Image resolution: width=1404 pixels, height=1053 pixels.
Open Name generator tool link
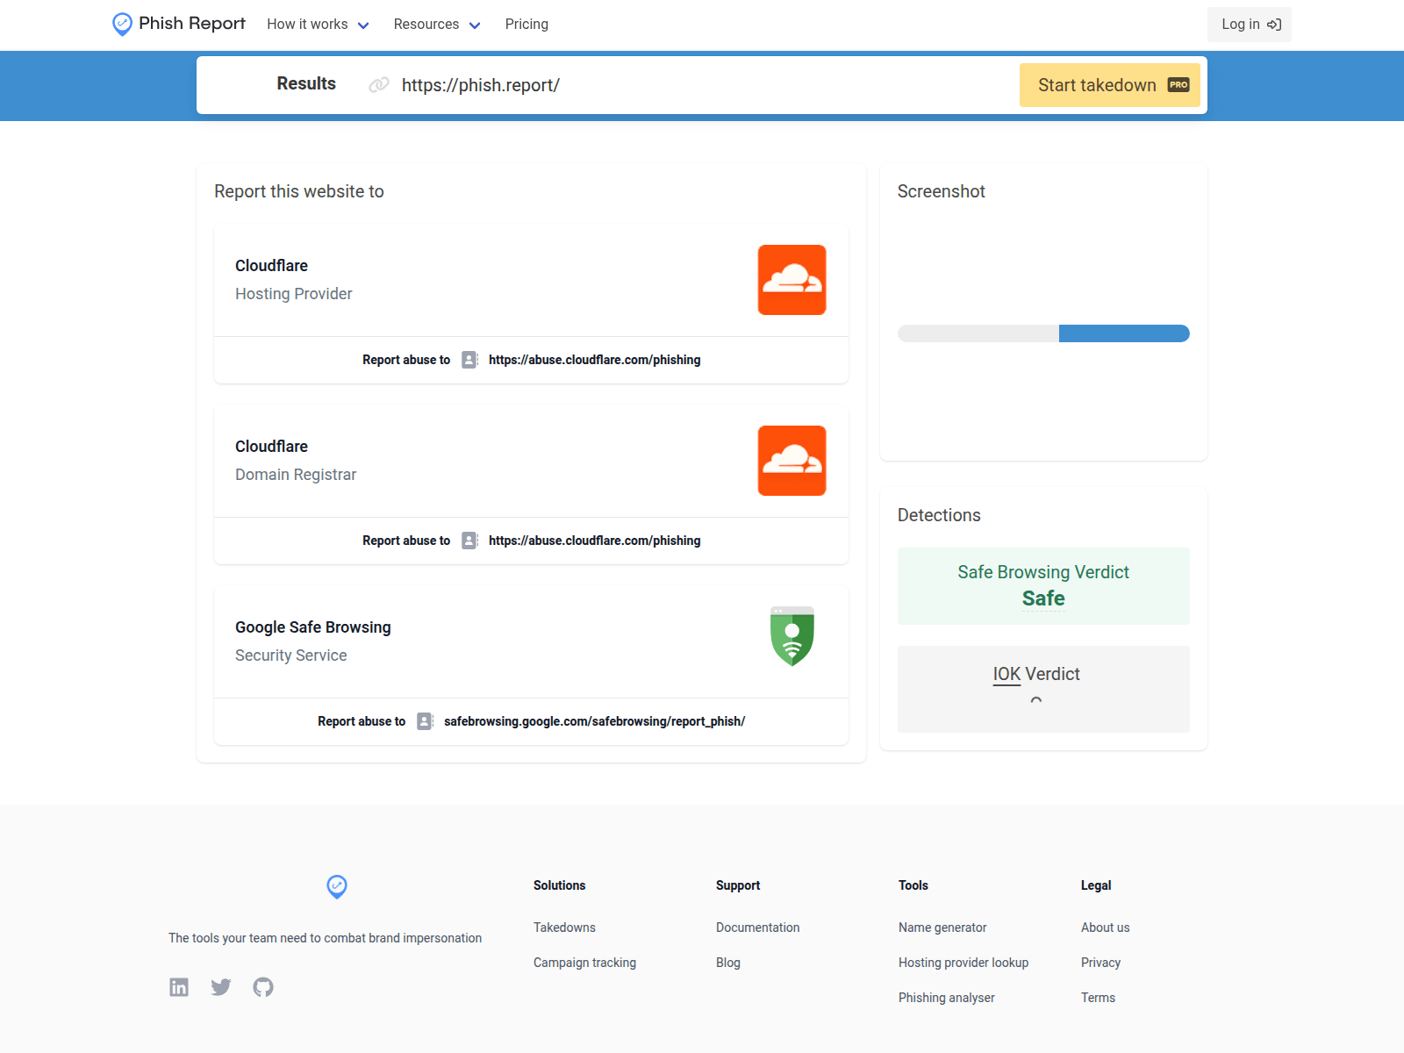942,928
